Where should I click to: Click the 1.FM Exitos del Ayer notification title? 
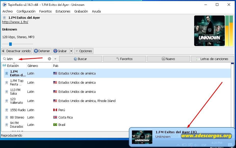click(x=176, y=132)
